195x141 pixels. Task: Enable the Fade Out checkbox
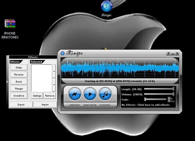coord(169,101)
